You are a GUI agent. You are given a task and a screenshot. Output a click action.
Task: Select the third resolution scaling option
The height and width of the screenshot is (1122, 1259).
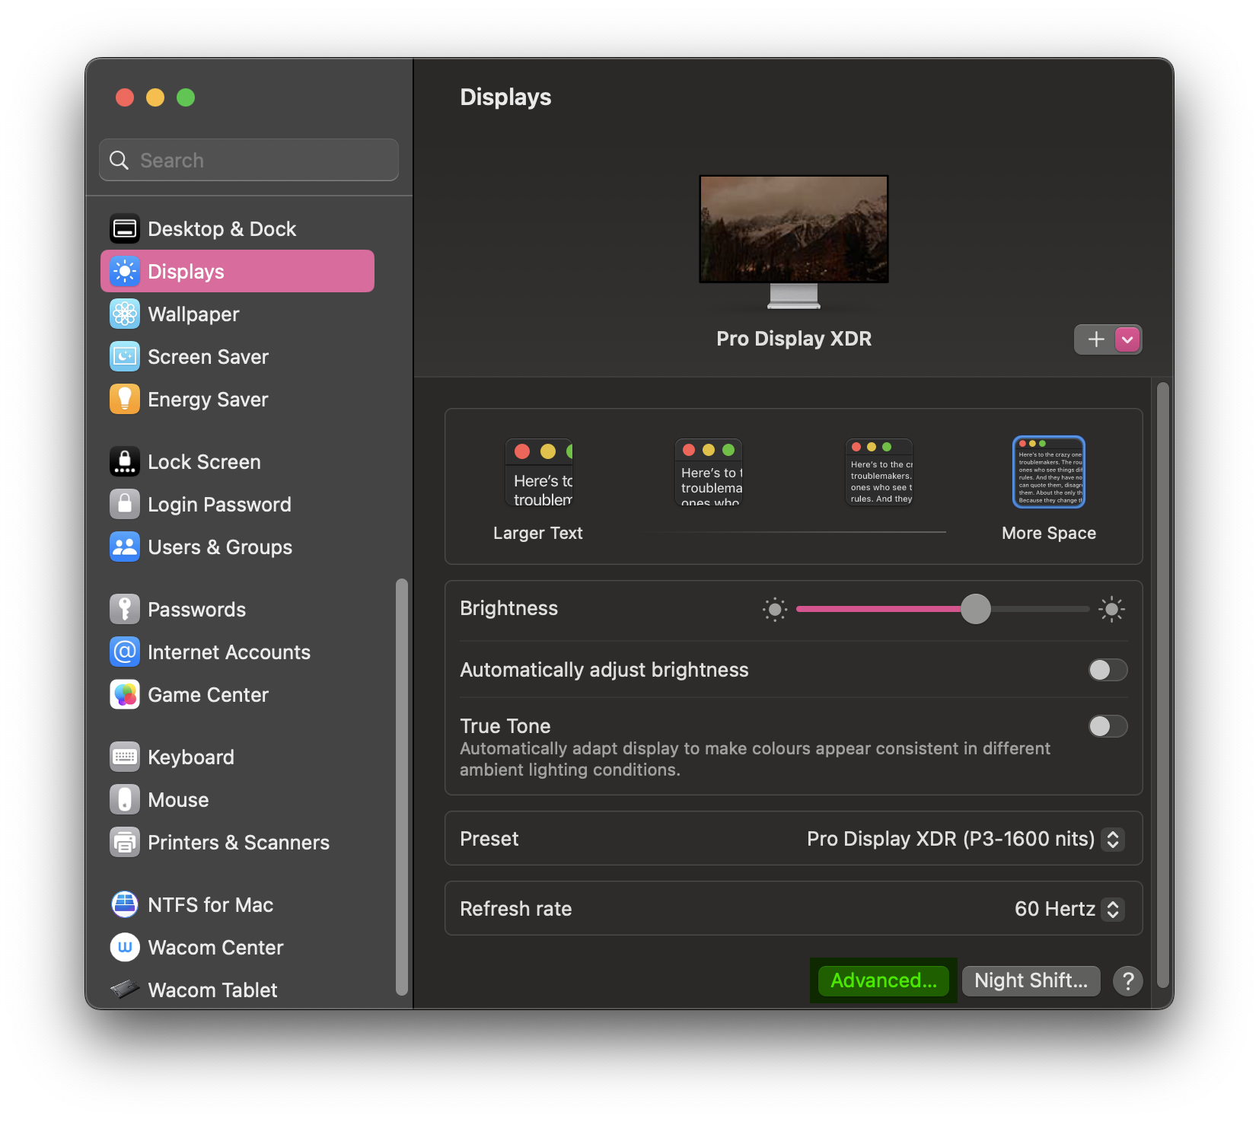click(879, 473)
